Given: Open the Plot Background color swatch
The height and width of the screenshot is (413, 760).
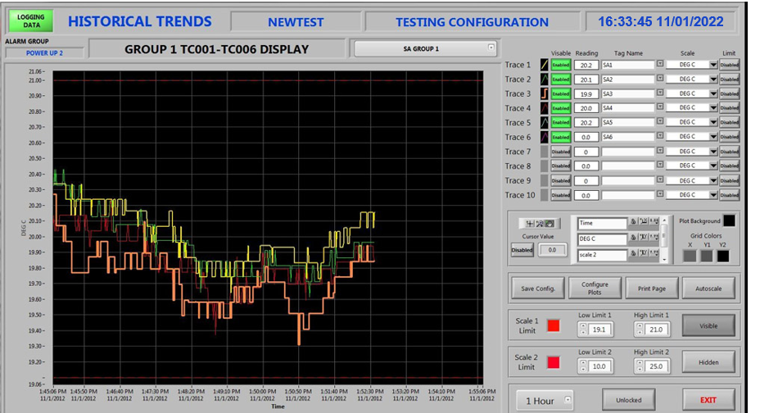Looking at the screenshot, I should 729,221.
